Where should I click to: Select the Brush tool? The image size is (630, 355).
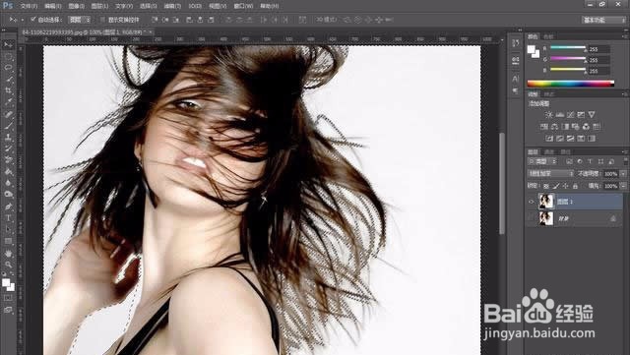[8, 125]
